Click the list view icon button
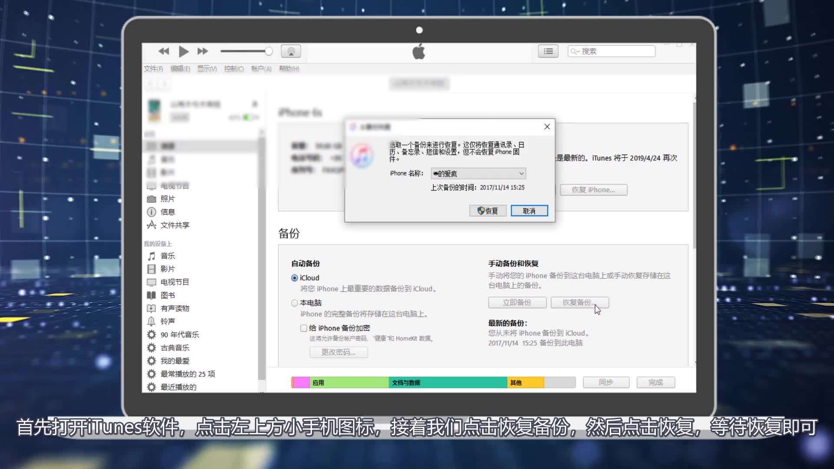The height and width of the screenshot is (469, 834). (548, 51)
